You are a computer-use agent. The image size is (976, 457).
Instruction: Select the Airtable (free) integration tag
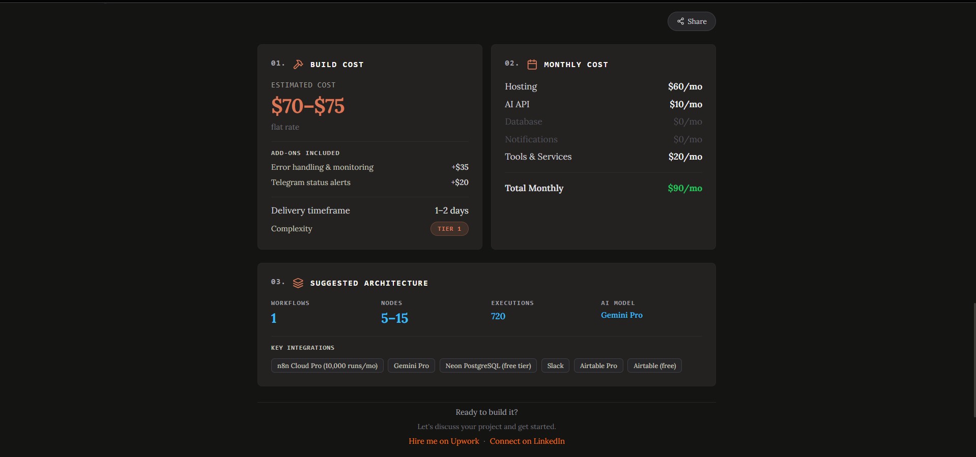654,365
